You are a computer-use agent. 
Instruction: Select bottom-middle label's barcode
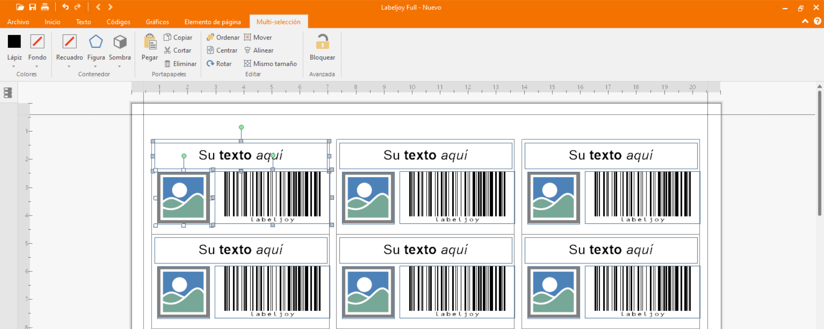click(x=457, y=292)
